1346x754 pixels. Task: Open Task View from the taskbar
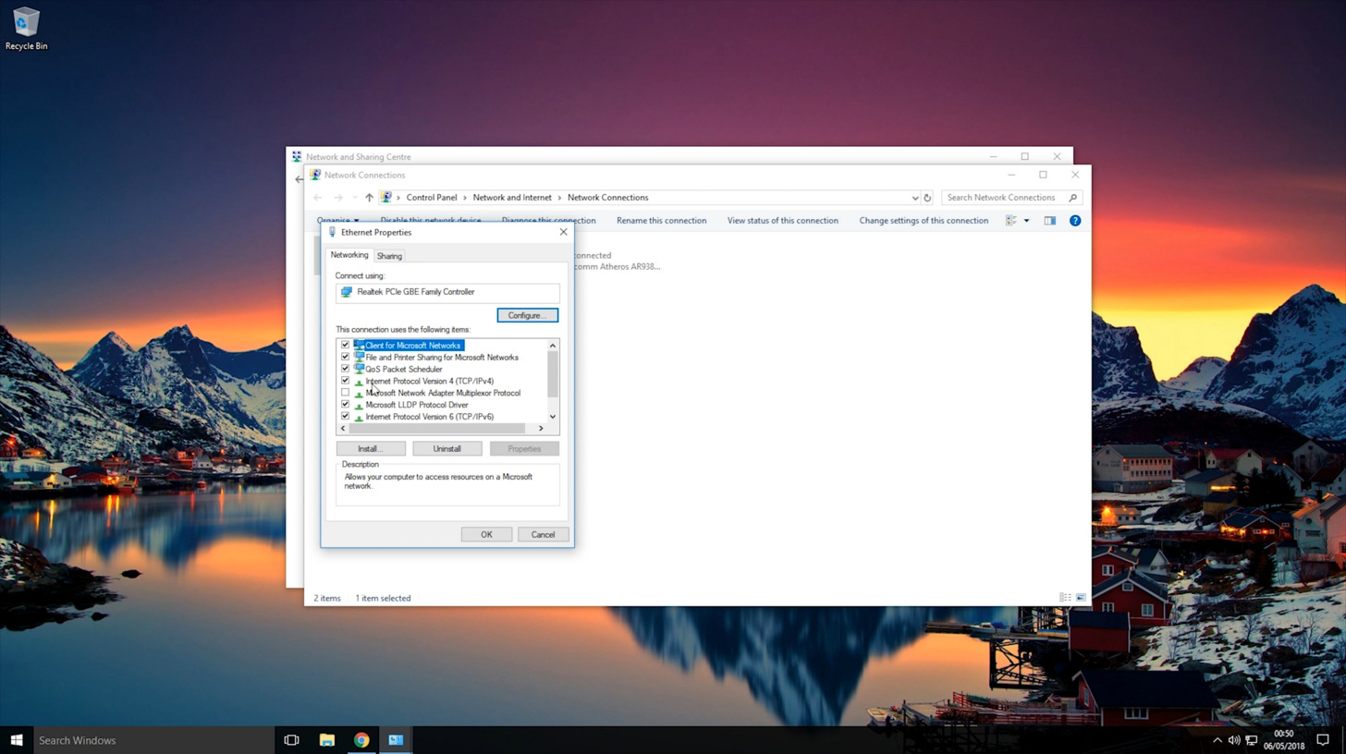(x=291, y=740)
